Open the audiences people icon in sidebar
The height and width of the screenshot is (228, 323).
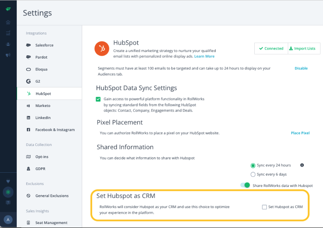8,44
